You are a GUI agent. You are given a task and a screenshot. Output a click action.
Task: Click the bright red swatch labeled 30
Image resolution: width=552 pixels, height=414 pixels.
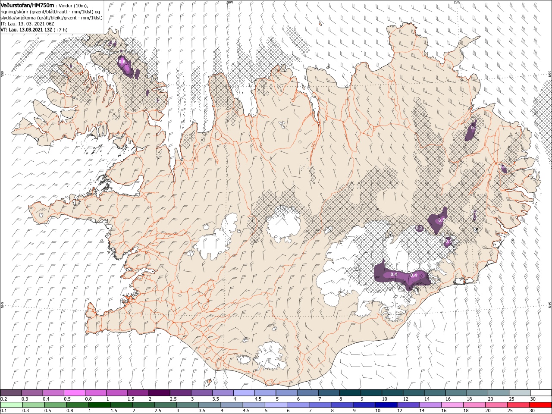click(x=540, y=405)
